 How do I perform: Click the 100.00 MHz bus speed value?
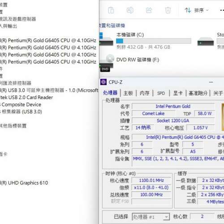(151, 194)
